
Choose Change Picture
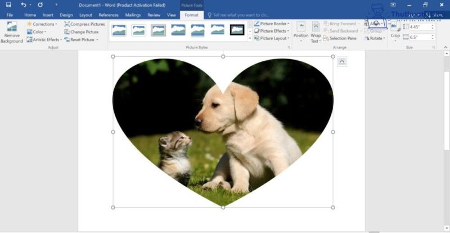click(82, 32)
